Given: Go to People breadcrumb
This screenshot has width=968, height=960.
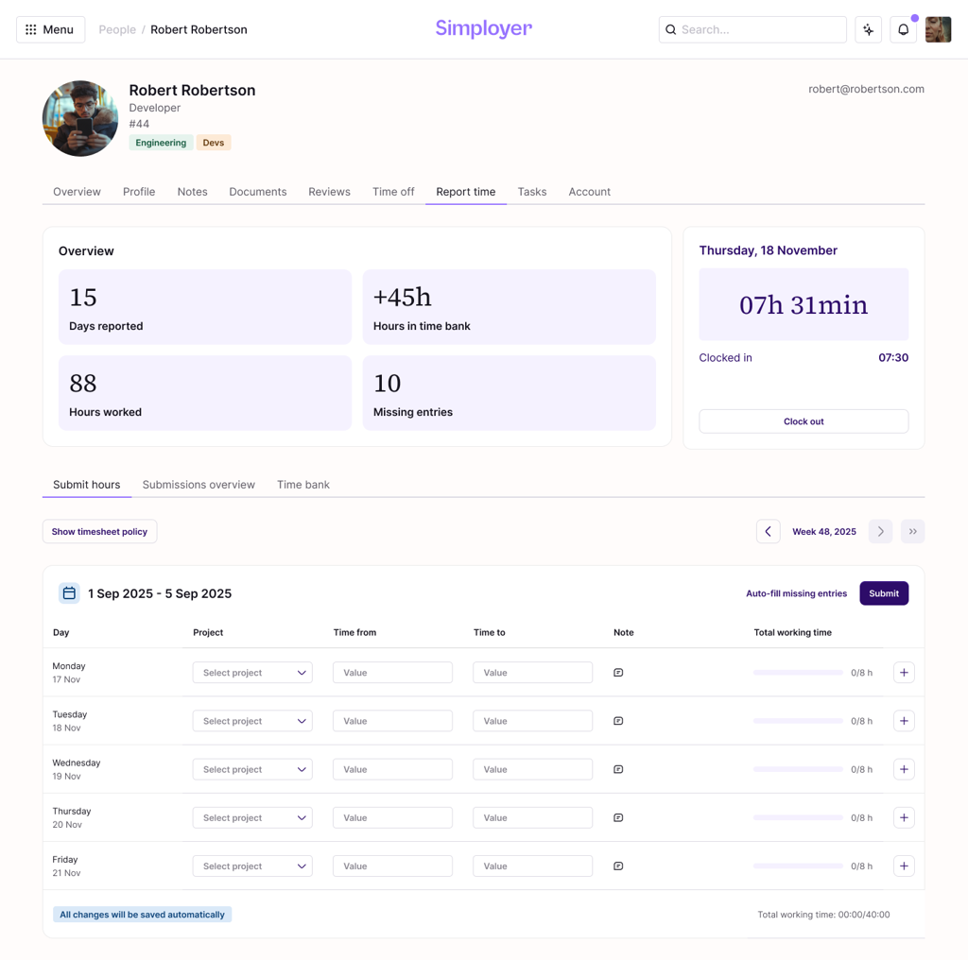Looking at the screenshot, I should 117,29.
